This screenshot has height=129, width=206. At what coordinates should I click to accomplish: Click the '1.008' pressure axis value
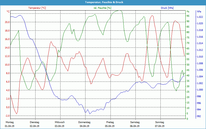click(200, 63)
